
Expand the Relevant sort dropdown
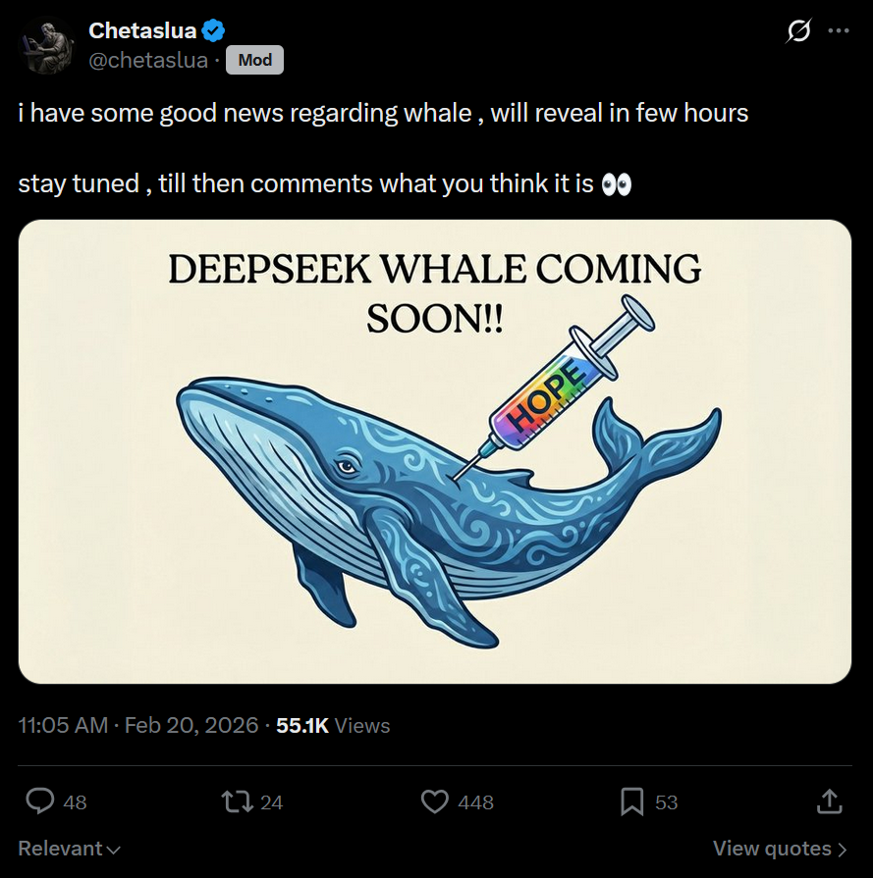(x=69, y=849)
